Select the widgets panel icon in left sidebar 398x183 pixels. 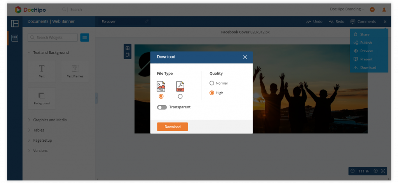(15, 38)
